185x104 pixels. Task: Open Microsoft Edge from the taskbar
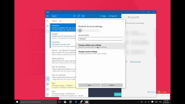pyautogui.click(x=76, y=102)
